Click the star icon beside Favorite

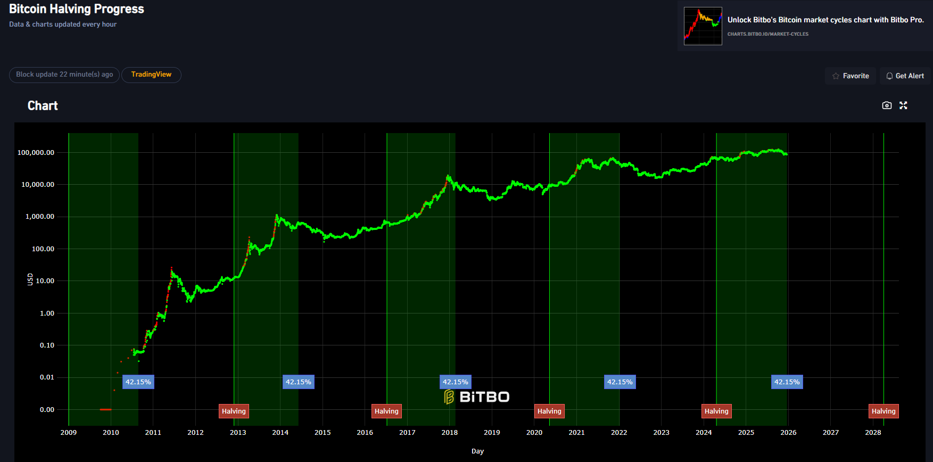click(x=836, y=76)
